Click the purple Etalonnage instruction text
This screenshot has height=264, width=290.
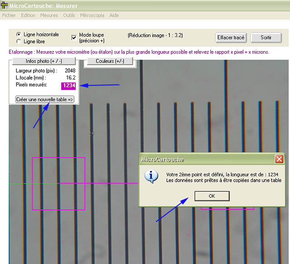(x=139, y=52)
